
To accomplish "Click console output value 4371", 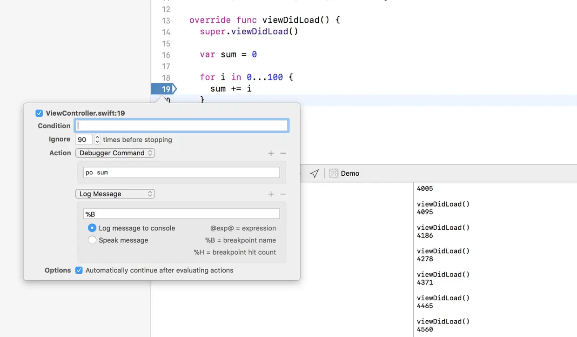I will click(425, 283).
